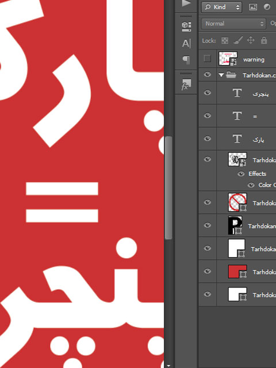
Task: Select the red rectangle layer thumbnail
Action: (237, 271)
